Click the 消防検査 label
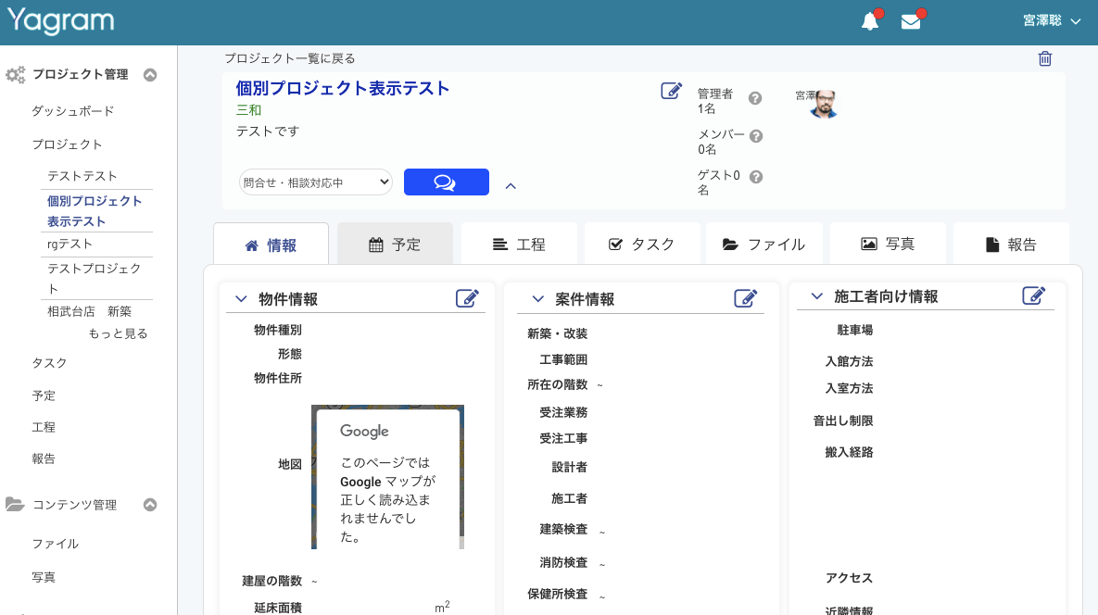 point(563,562)
